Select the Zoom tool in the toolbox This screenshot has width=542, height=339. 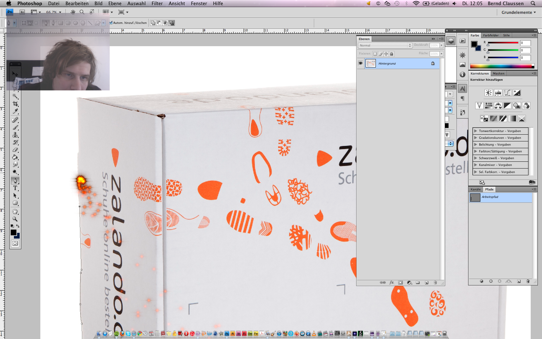[15, 219]
